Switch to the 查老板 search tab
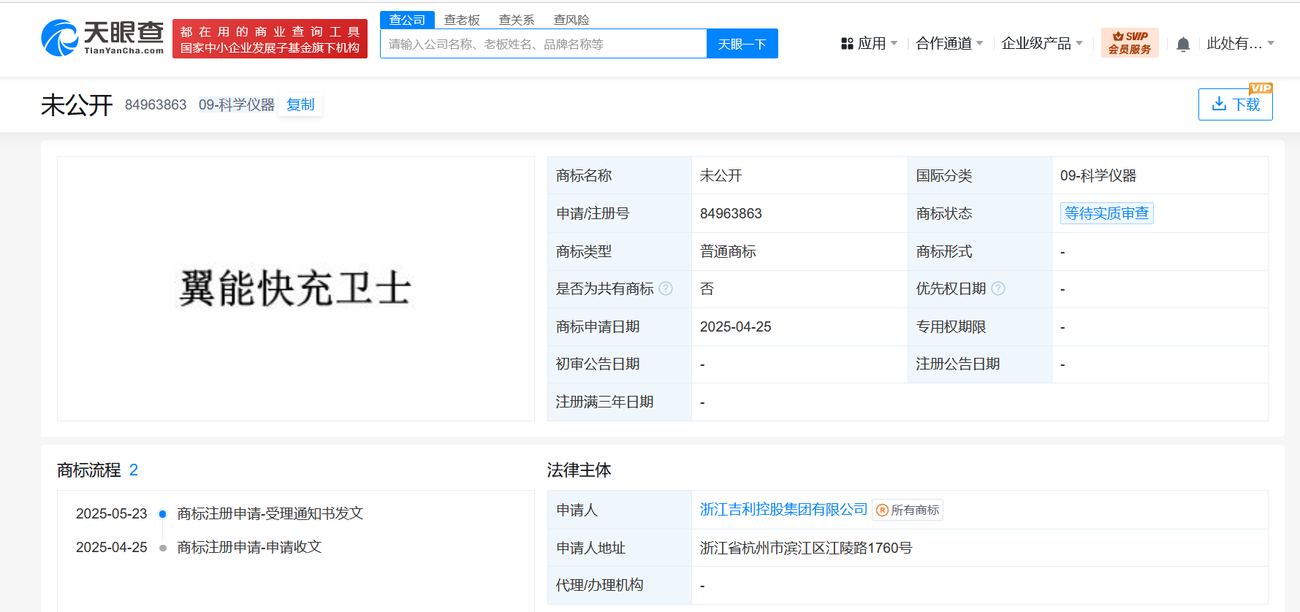 click(x=462, y=20)
